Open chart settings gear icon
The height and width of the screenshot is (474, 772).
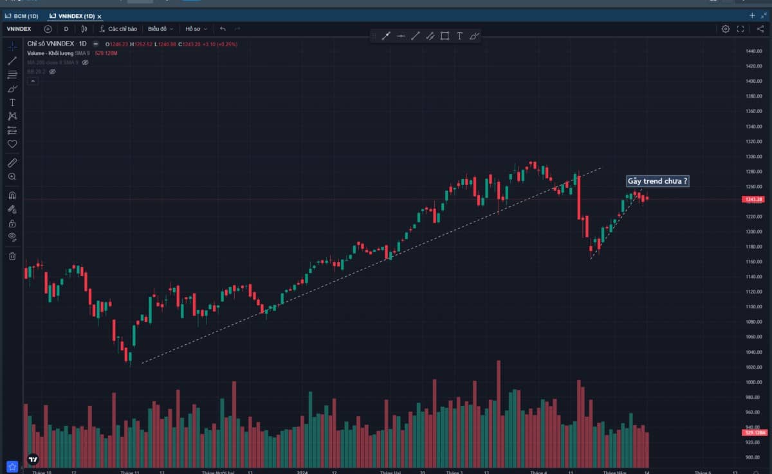coord(726,29)
